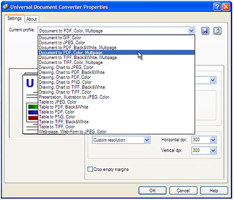Viewport: 234px width, 200px height.
Task: Click the load profile magnifier icon
Action: pyautogui.click(x=217, y=31)
